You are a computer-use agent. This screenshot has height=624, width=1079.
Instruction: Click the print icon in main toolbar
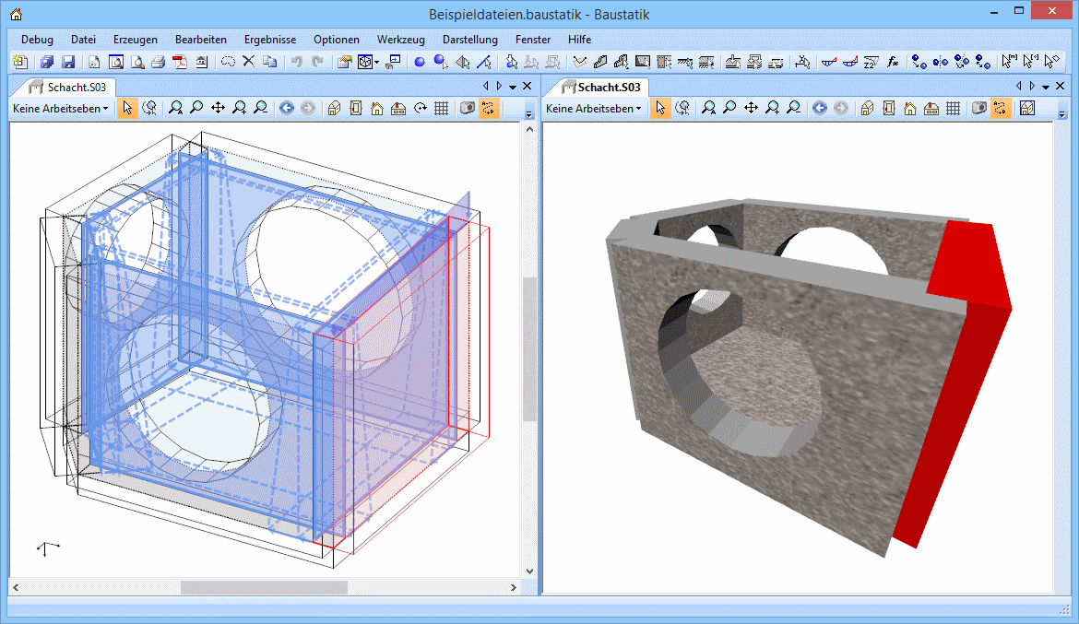(x=158, y=63)
